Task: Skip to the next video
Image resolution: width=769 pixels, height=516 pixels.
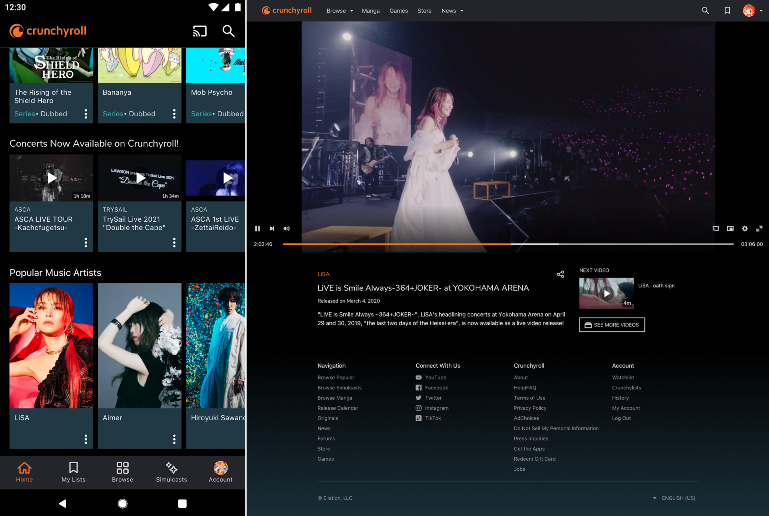Action: click(x=272, y=228)
